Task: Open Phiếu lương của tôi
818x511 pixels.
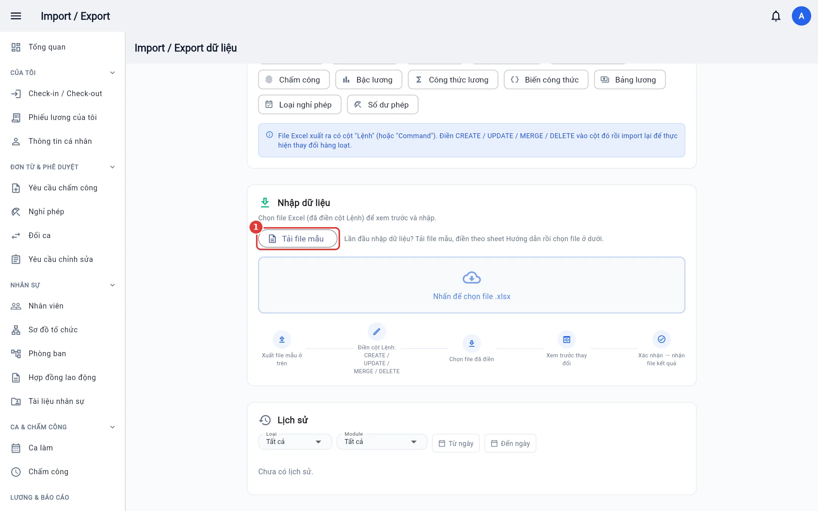Action: click(x=62, y=117)
